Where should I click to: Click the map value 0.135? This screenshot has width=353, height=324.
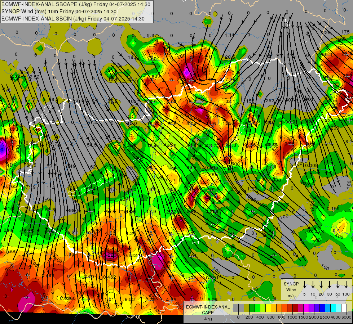314,231
